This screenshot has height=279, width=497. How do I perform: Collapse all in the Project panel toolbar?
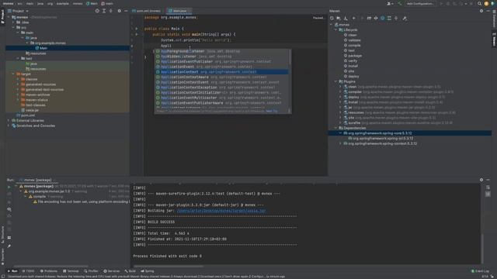click(110, 11)
